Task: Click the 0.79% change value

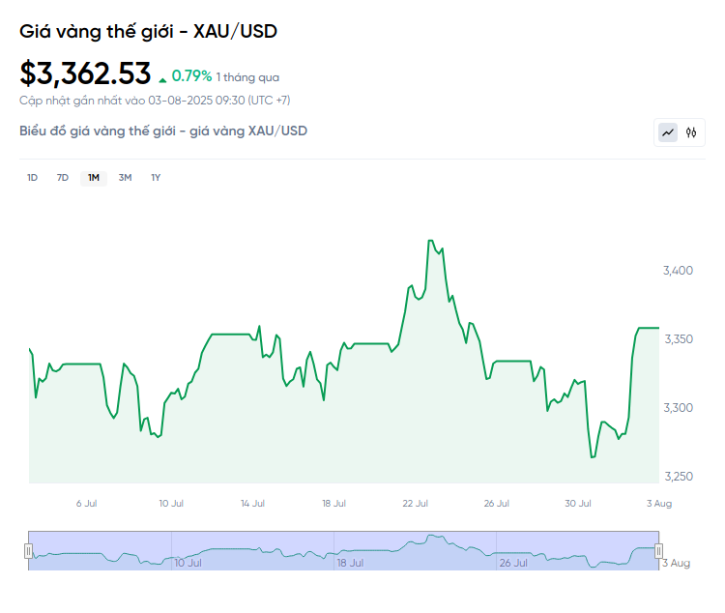Action: 191,75
